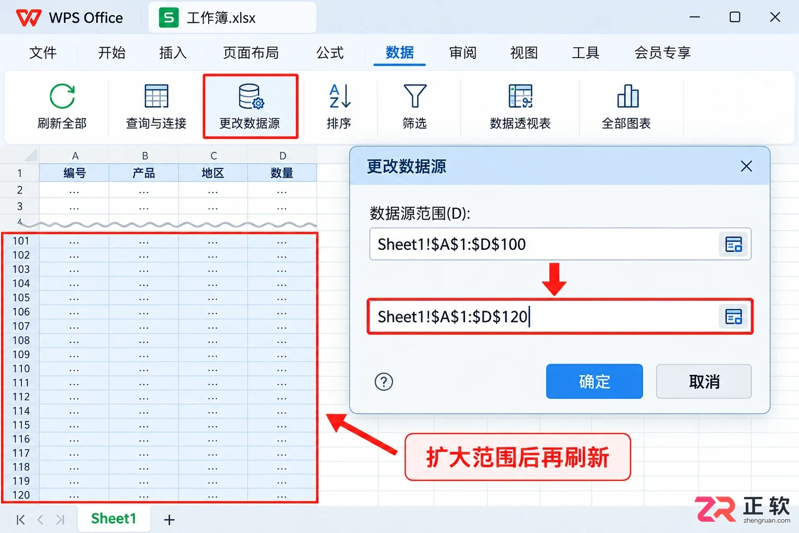Click cell A101 in the sheet
This screenshot has height=533, width=799.
74,241
